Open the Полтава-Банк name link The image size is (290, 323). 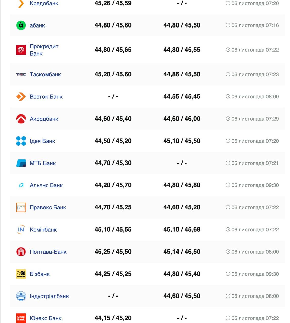(48, 252)
